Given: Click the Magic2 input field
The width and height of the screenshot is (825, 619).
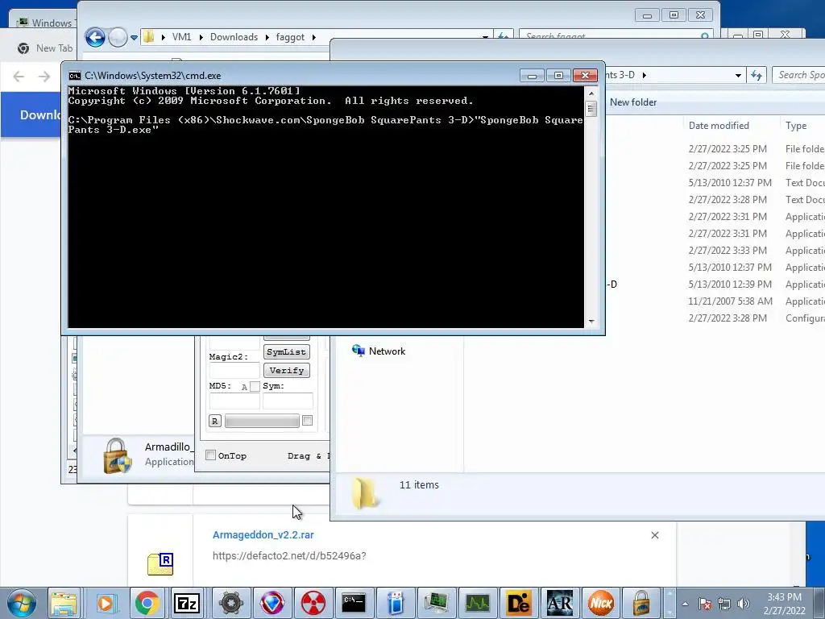Looking at the screenshot, I should pos(234,370).
